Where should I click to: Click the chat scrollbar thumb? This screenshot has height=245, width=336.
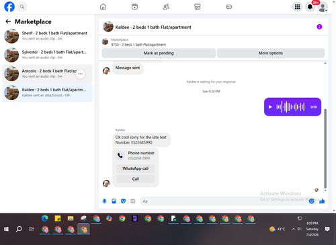point(325,148)
